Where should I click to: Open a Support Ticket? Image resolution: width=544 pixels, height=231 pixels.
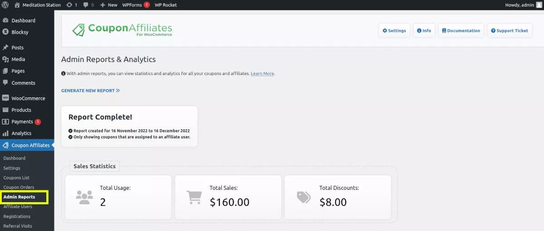[509, 31]
